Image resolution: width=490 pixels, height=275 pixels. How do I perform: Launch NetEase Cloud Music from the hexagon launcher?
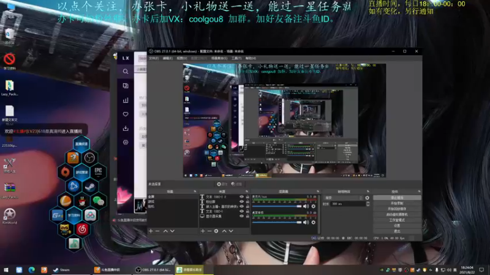(82, 230)
